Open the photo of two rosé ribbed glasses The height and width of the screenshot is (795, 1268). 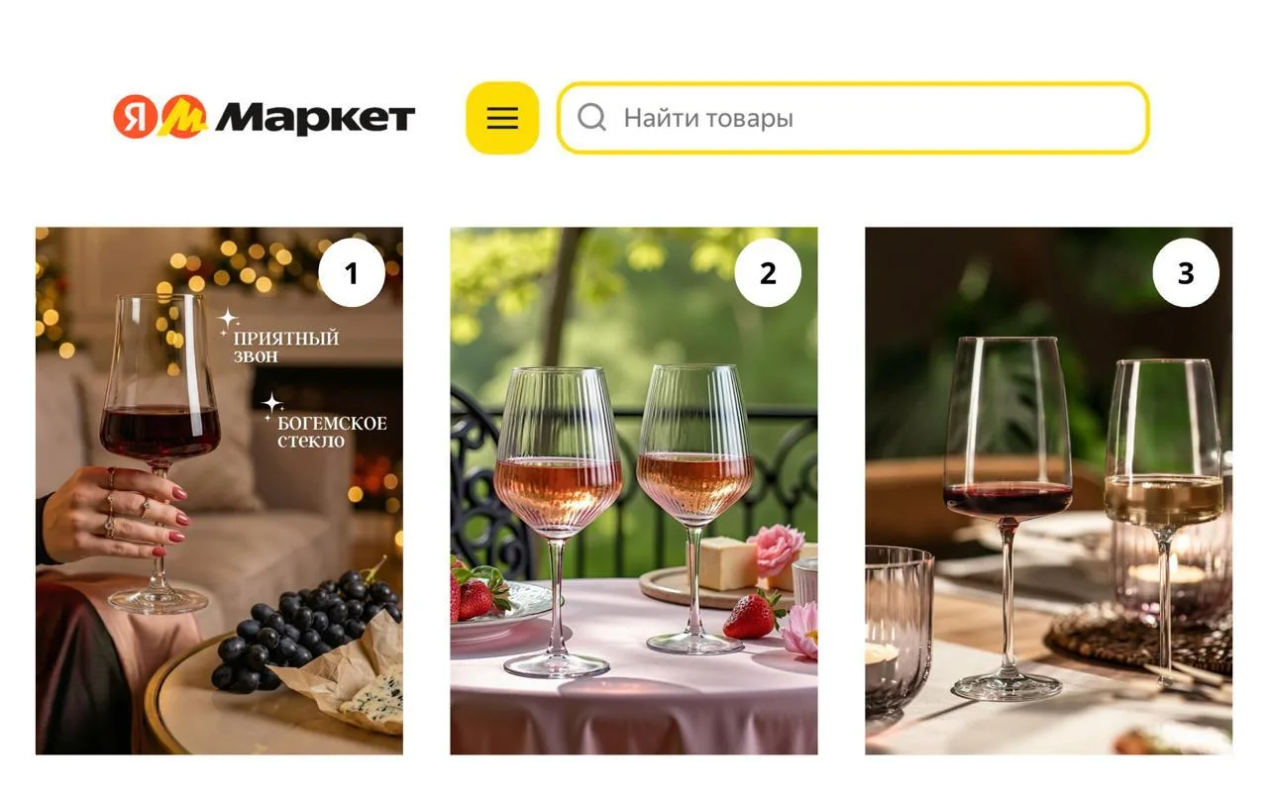[634, 491]
